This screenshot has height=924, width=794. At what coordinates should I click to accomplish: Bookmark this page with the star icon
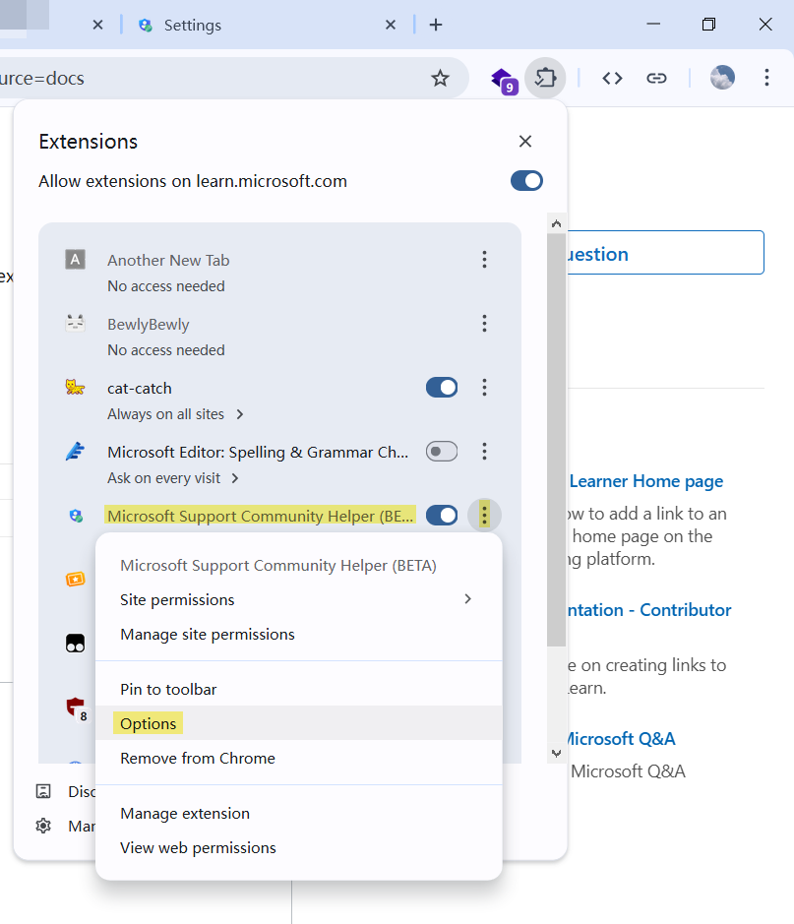[440, 78]
